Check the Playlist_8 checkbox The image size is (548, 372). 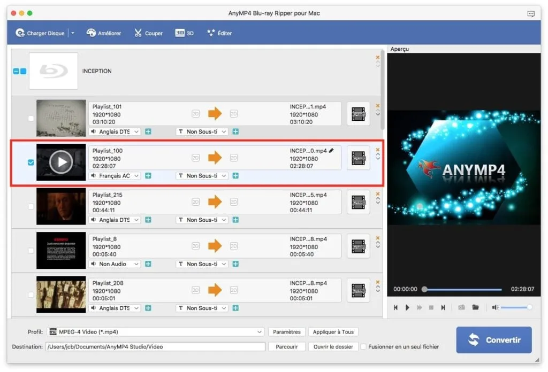(31, 251)
